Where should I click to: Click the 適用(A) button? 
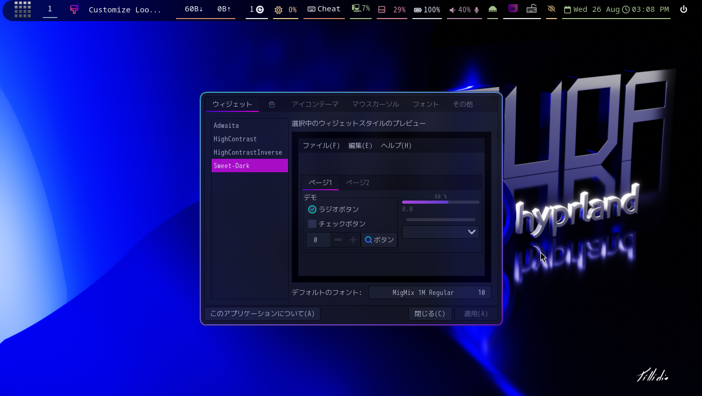point(476,313)
